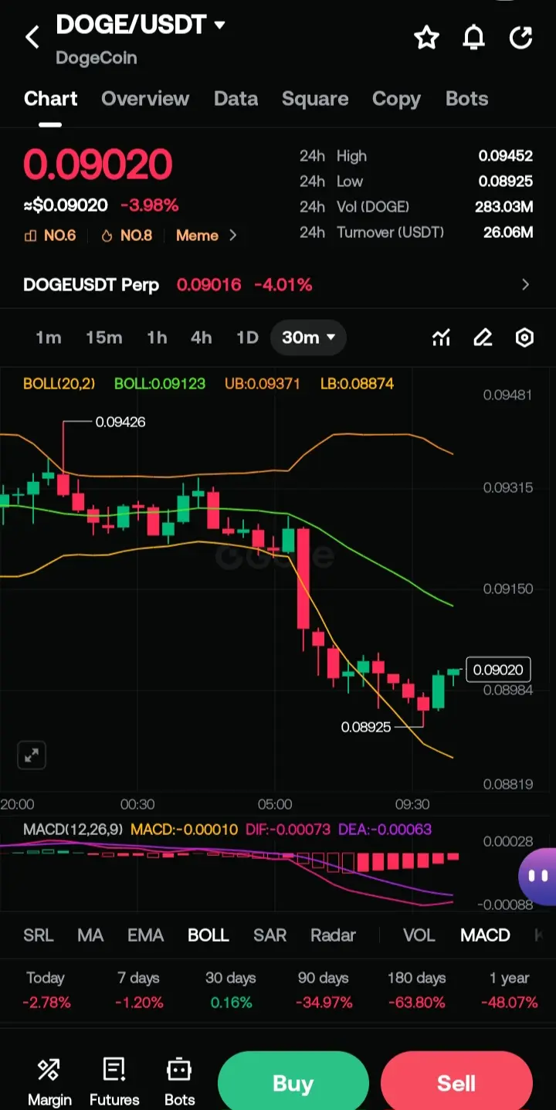Select the 1m timeframe

[48, 338]
